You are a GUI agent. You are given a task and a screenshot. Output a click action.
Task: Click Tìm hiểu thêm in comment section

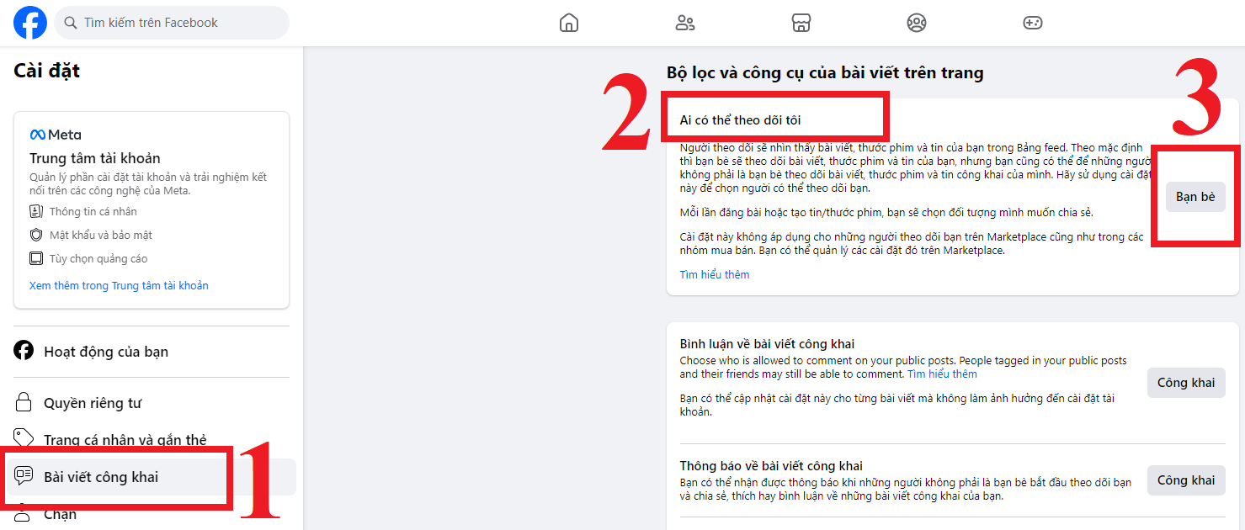click(942, 374)
